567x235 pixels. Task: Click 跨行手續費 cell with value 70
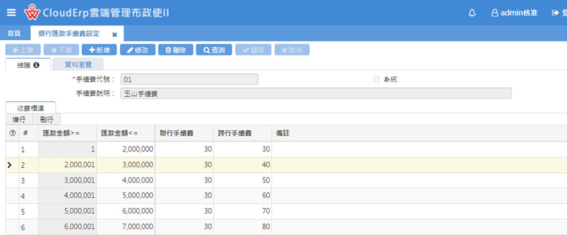point(243,211)
